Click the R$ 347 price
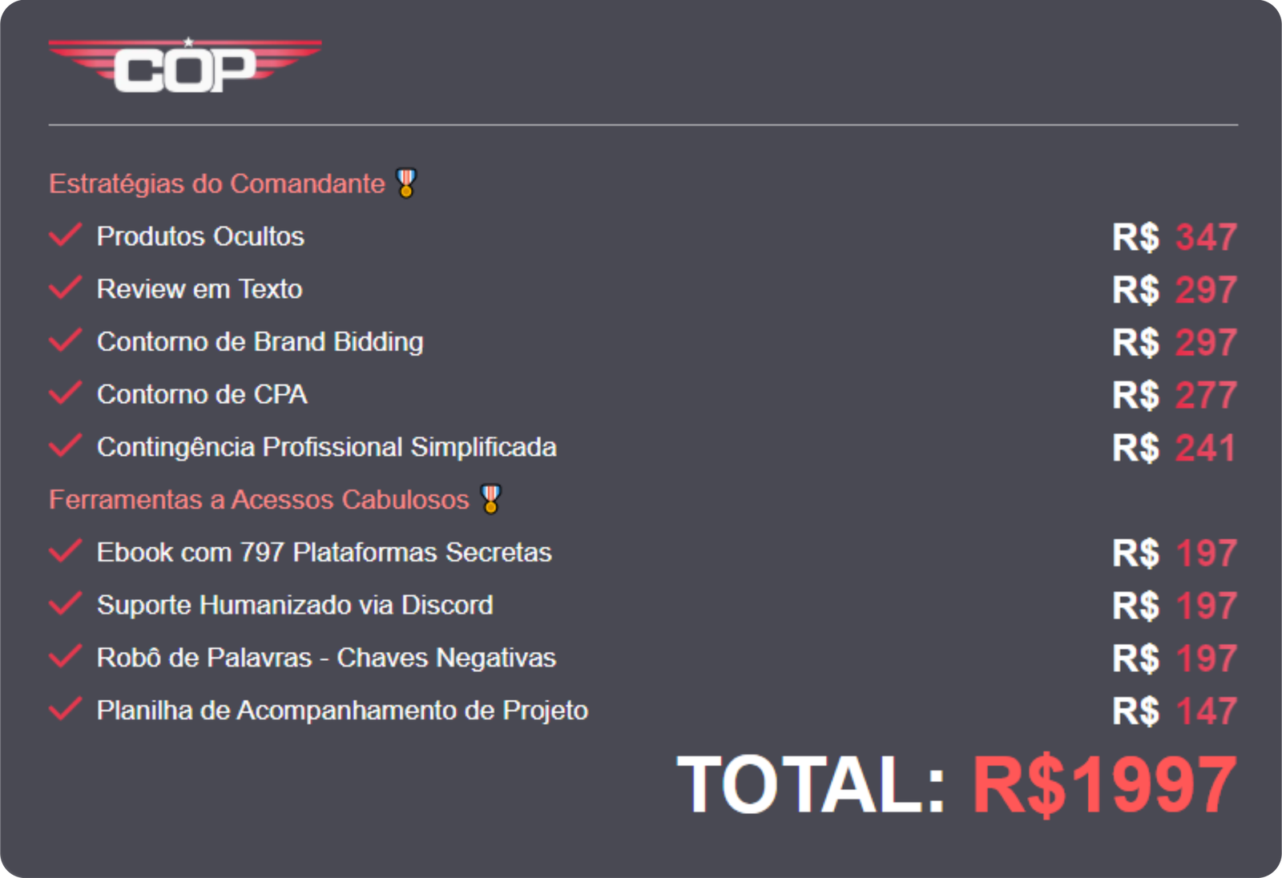Viewport: 1282px width, 878px height. [x=1174, y=237]
